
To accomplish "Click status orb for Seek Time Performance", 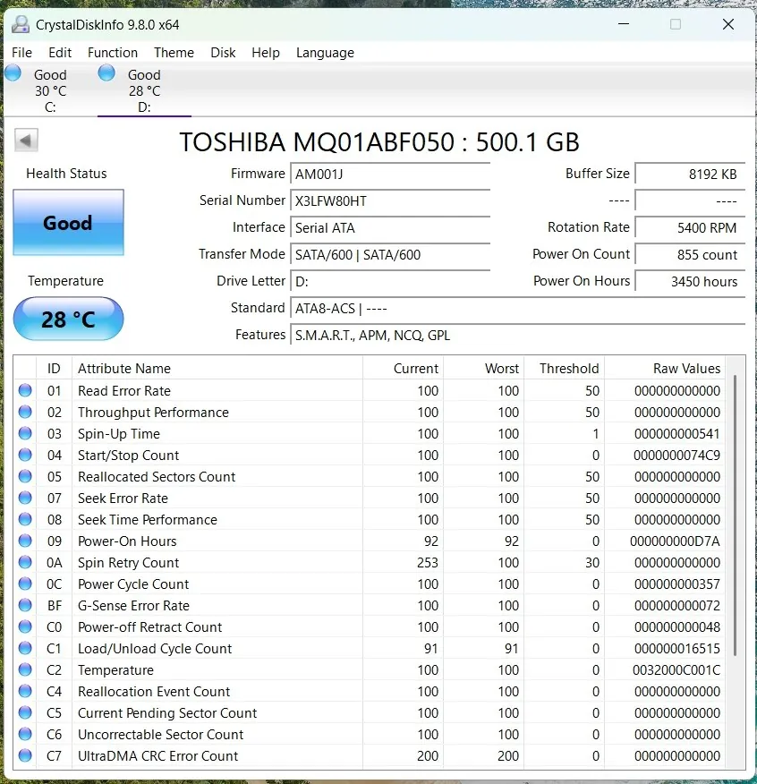I will pyautogui.click(x=25, y=519).
